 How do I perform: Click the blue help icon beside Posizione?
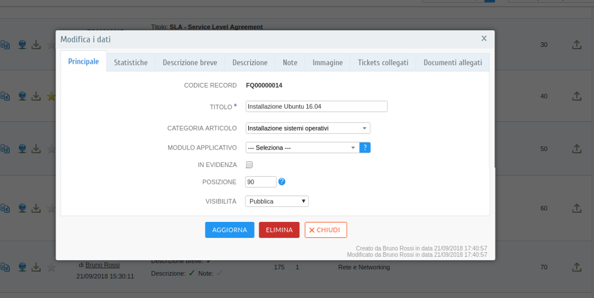click(x=282, y=181)
